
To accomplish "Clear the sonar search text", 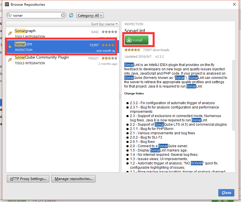I will click(63, 15).
